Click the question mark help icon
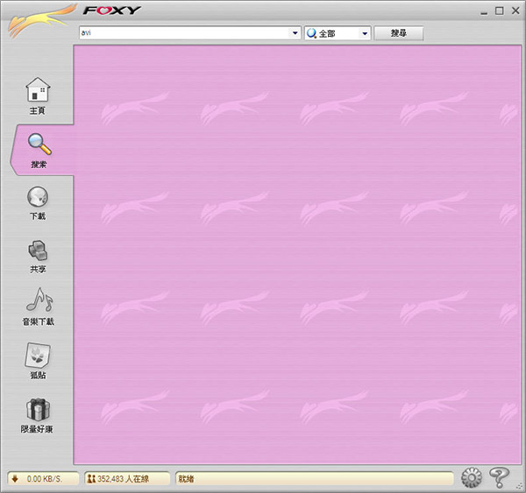 click(x=500, y=478)
